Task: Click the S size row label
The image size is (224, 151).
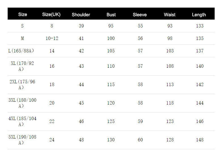Action: coord(22,26)
